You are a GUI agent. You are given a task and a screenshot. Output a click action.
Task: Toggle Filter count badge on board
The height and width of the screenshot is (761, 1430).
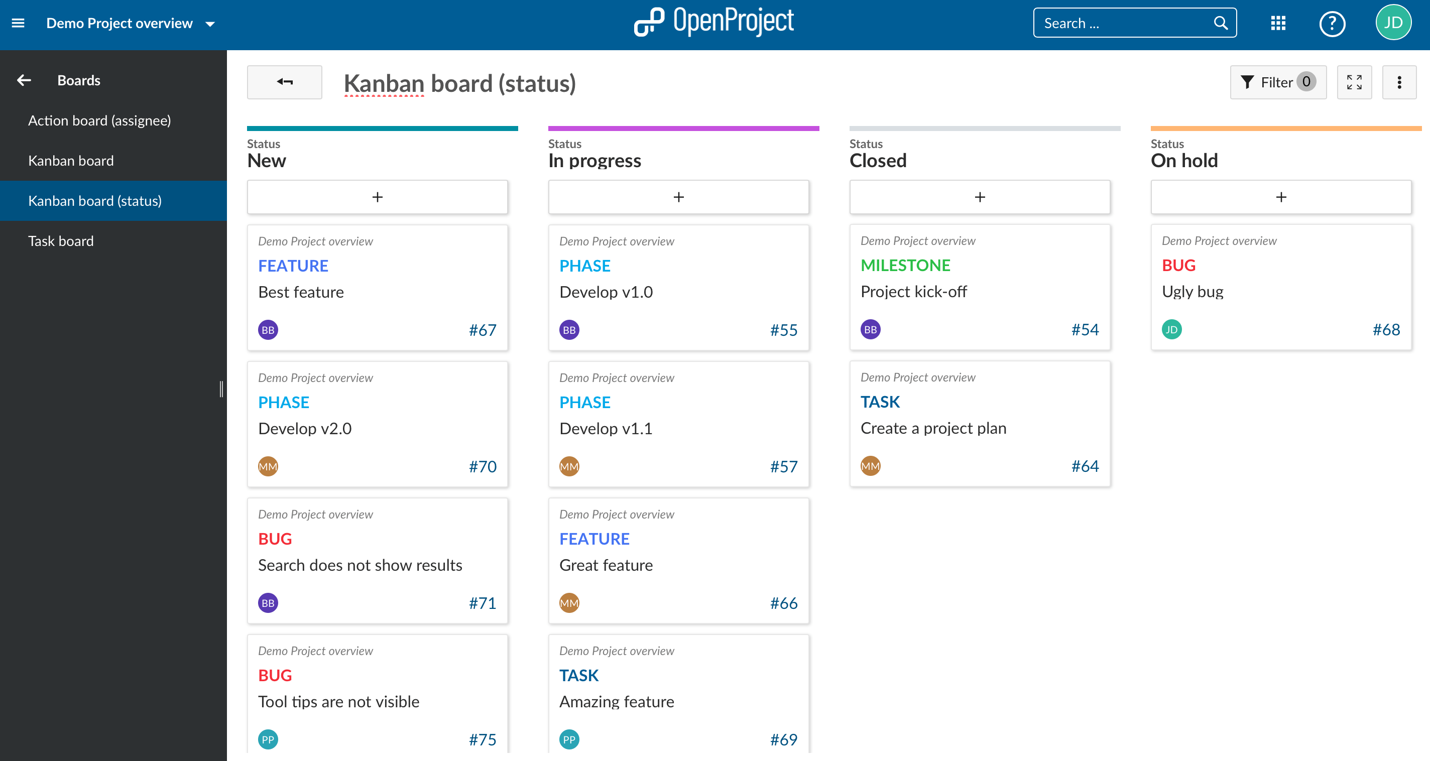pyautogui.click(x=1309, y=83)
